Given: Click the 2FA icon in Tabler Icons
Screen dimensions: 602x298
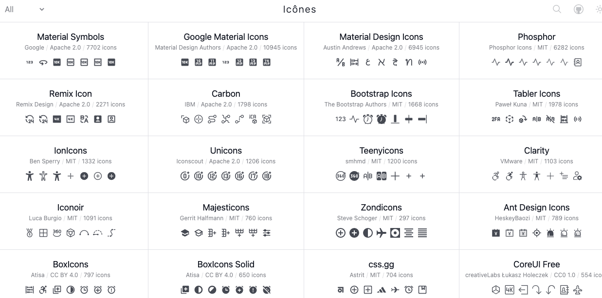Looking at the screenshot, I should 496,119.
